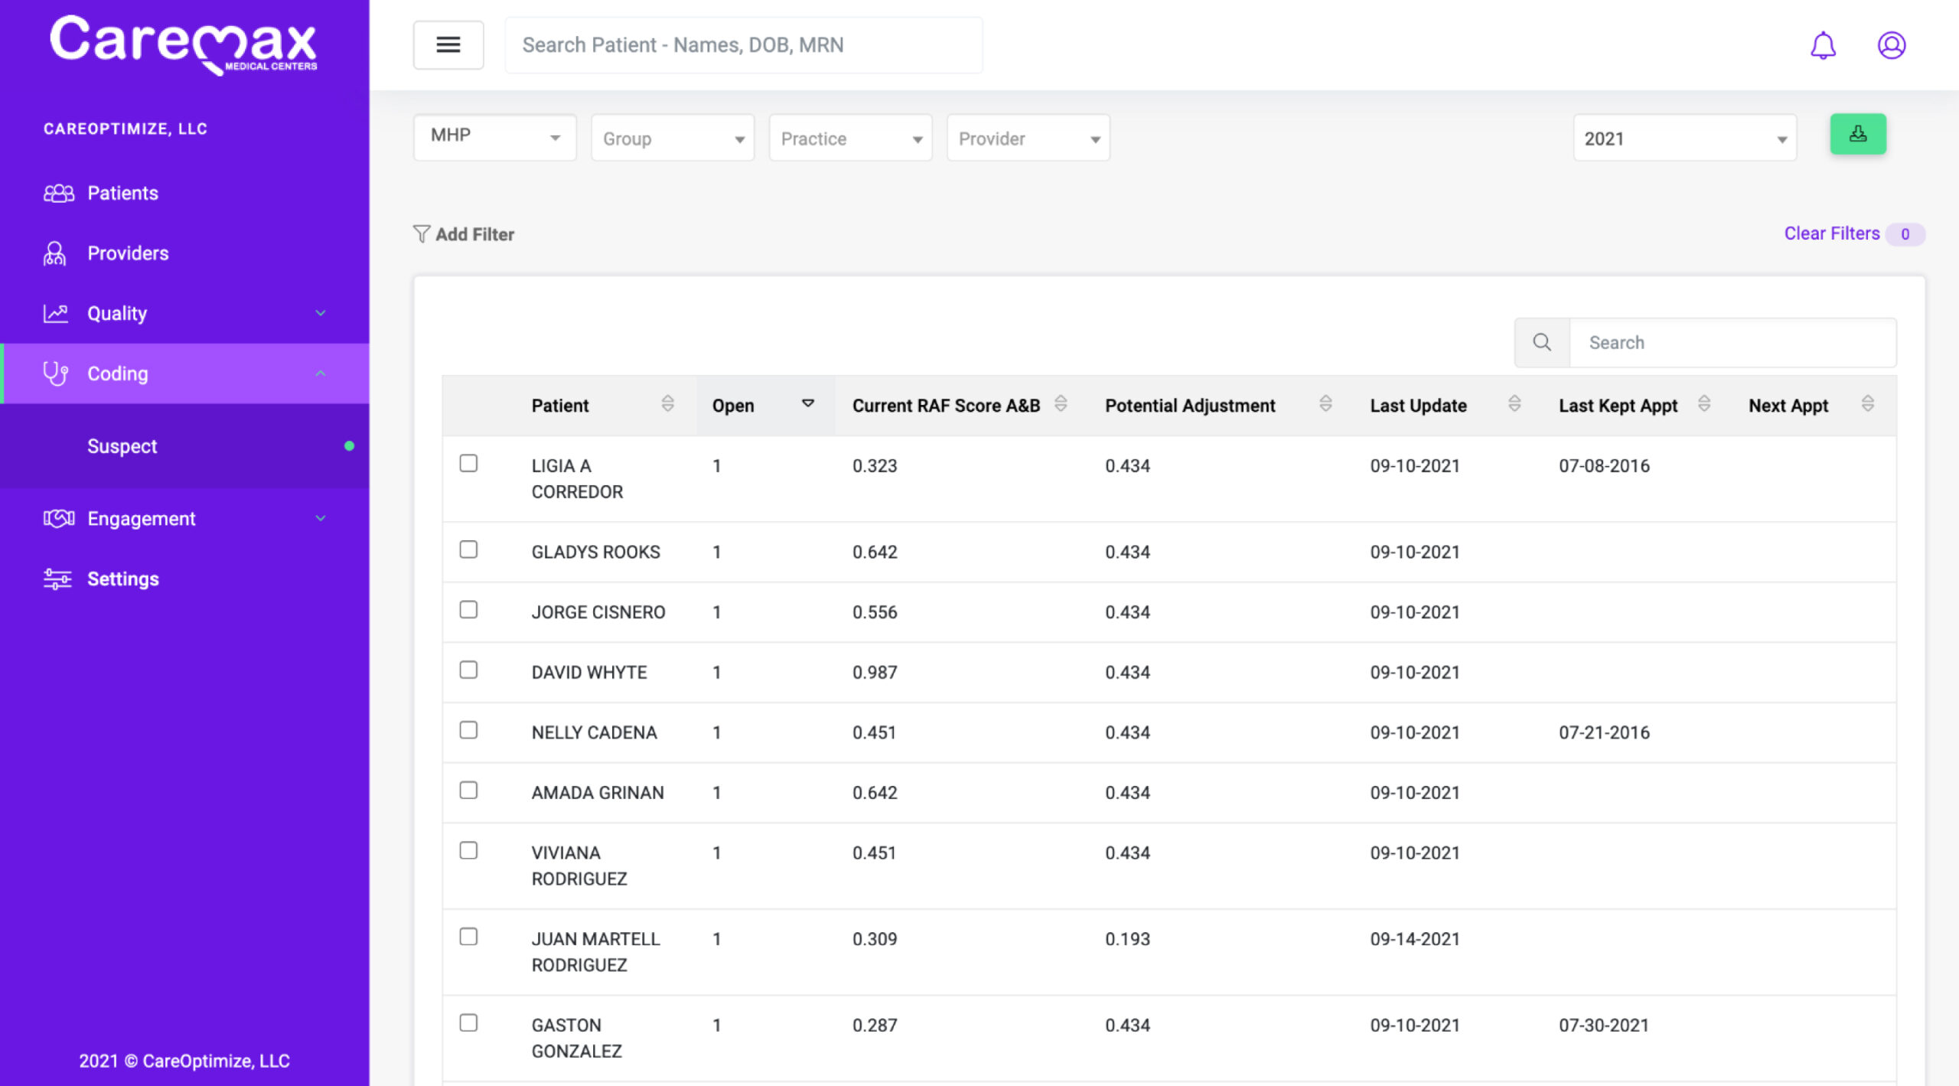Click the CareMax Medical Centers logo

184,45
